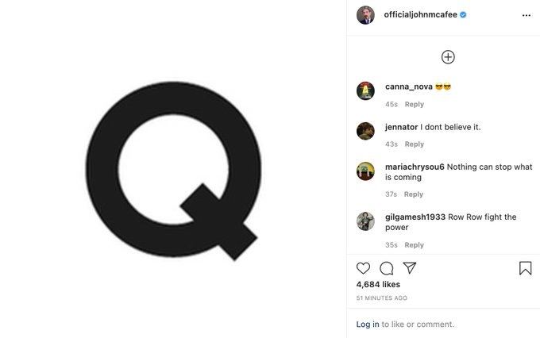Click the jennator commenter avatar
540x338 pixels.
(x=365, y=131)
